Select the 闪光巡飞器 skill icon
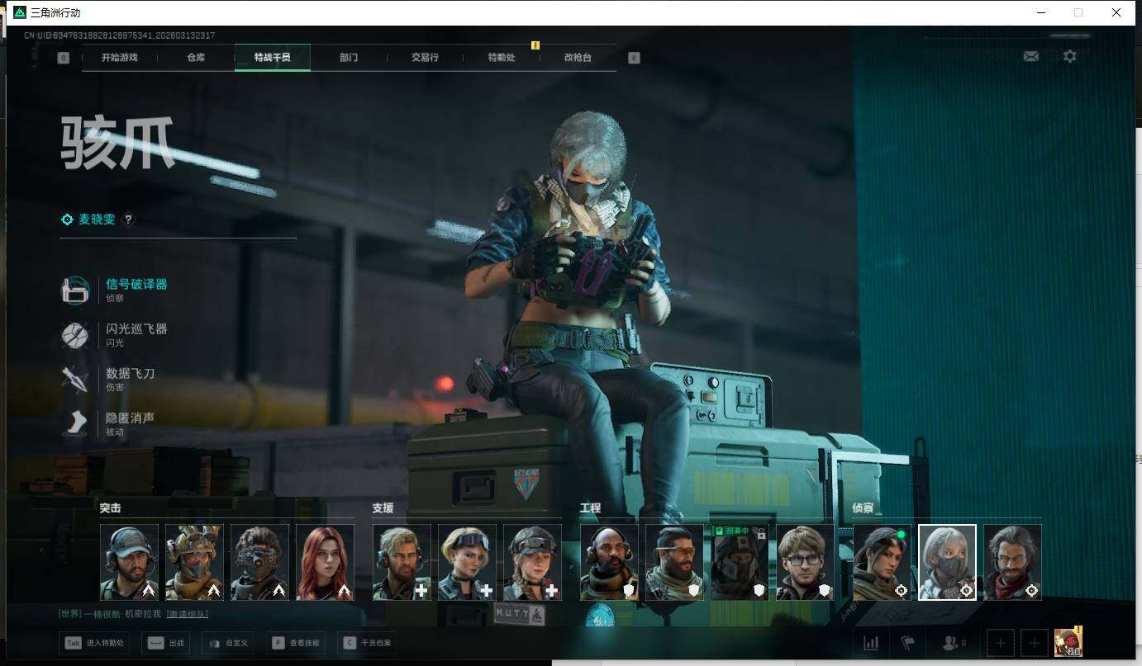This screenshot has height=666, width=1142. coord(75,335)
